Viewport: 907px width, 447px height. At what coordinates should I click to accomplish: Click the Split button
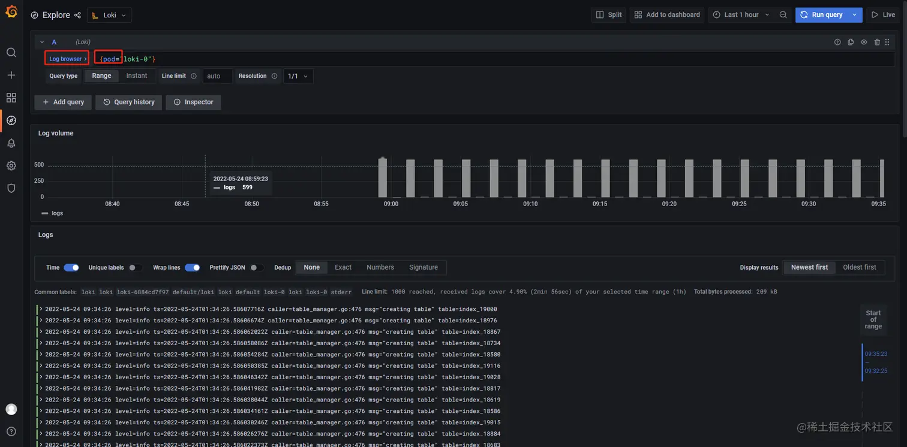tap(609, 15)
